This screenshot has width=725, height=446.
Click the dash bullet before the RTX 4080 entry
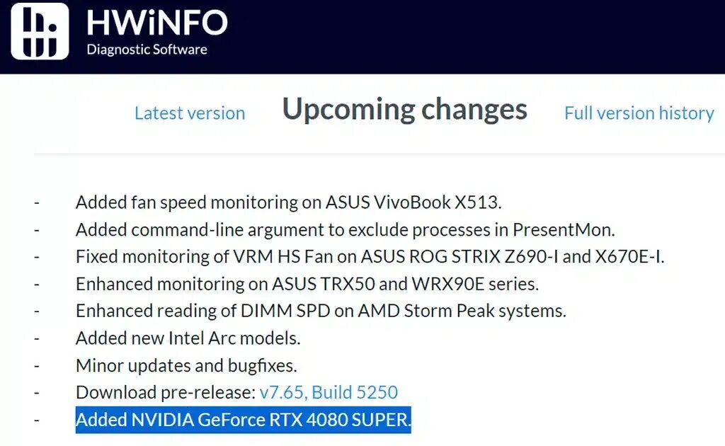(37, 420)
